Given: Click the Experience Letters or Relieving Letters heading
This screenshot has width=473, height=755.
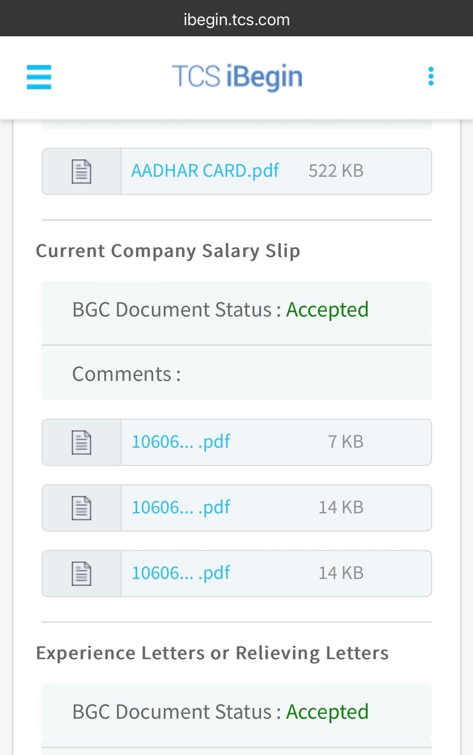Looking at the screenshot, I should pyautogui.click(x=212, y=653).
